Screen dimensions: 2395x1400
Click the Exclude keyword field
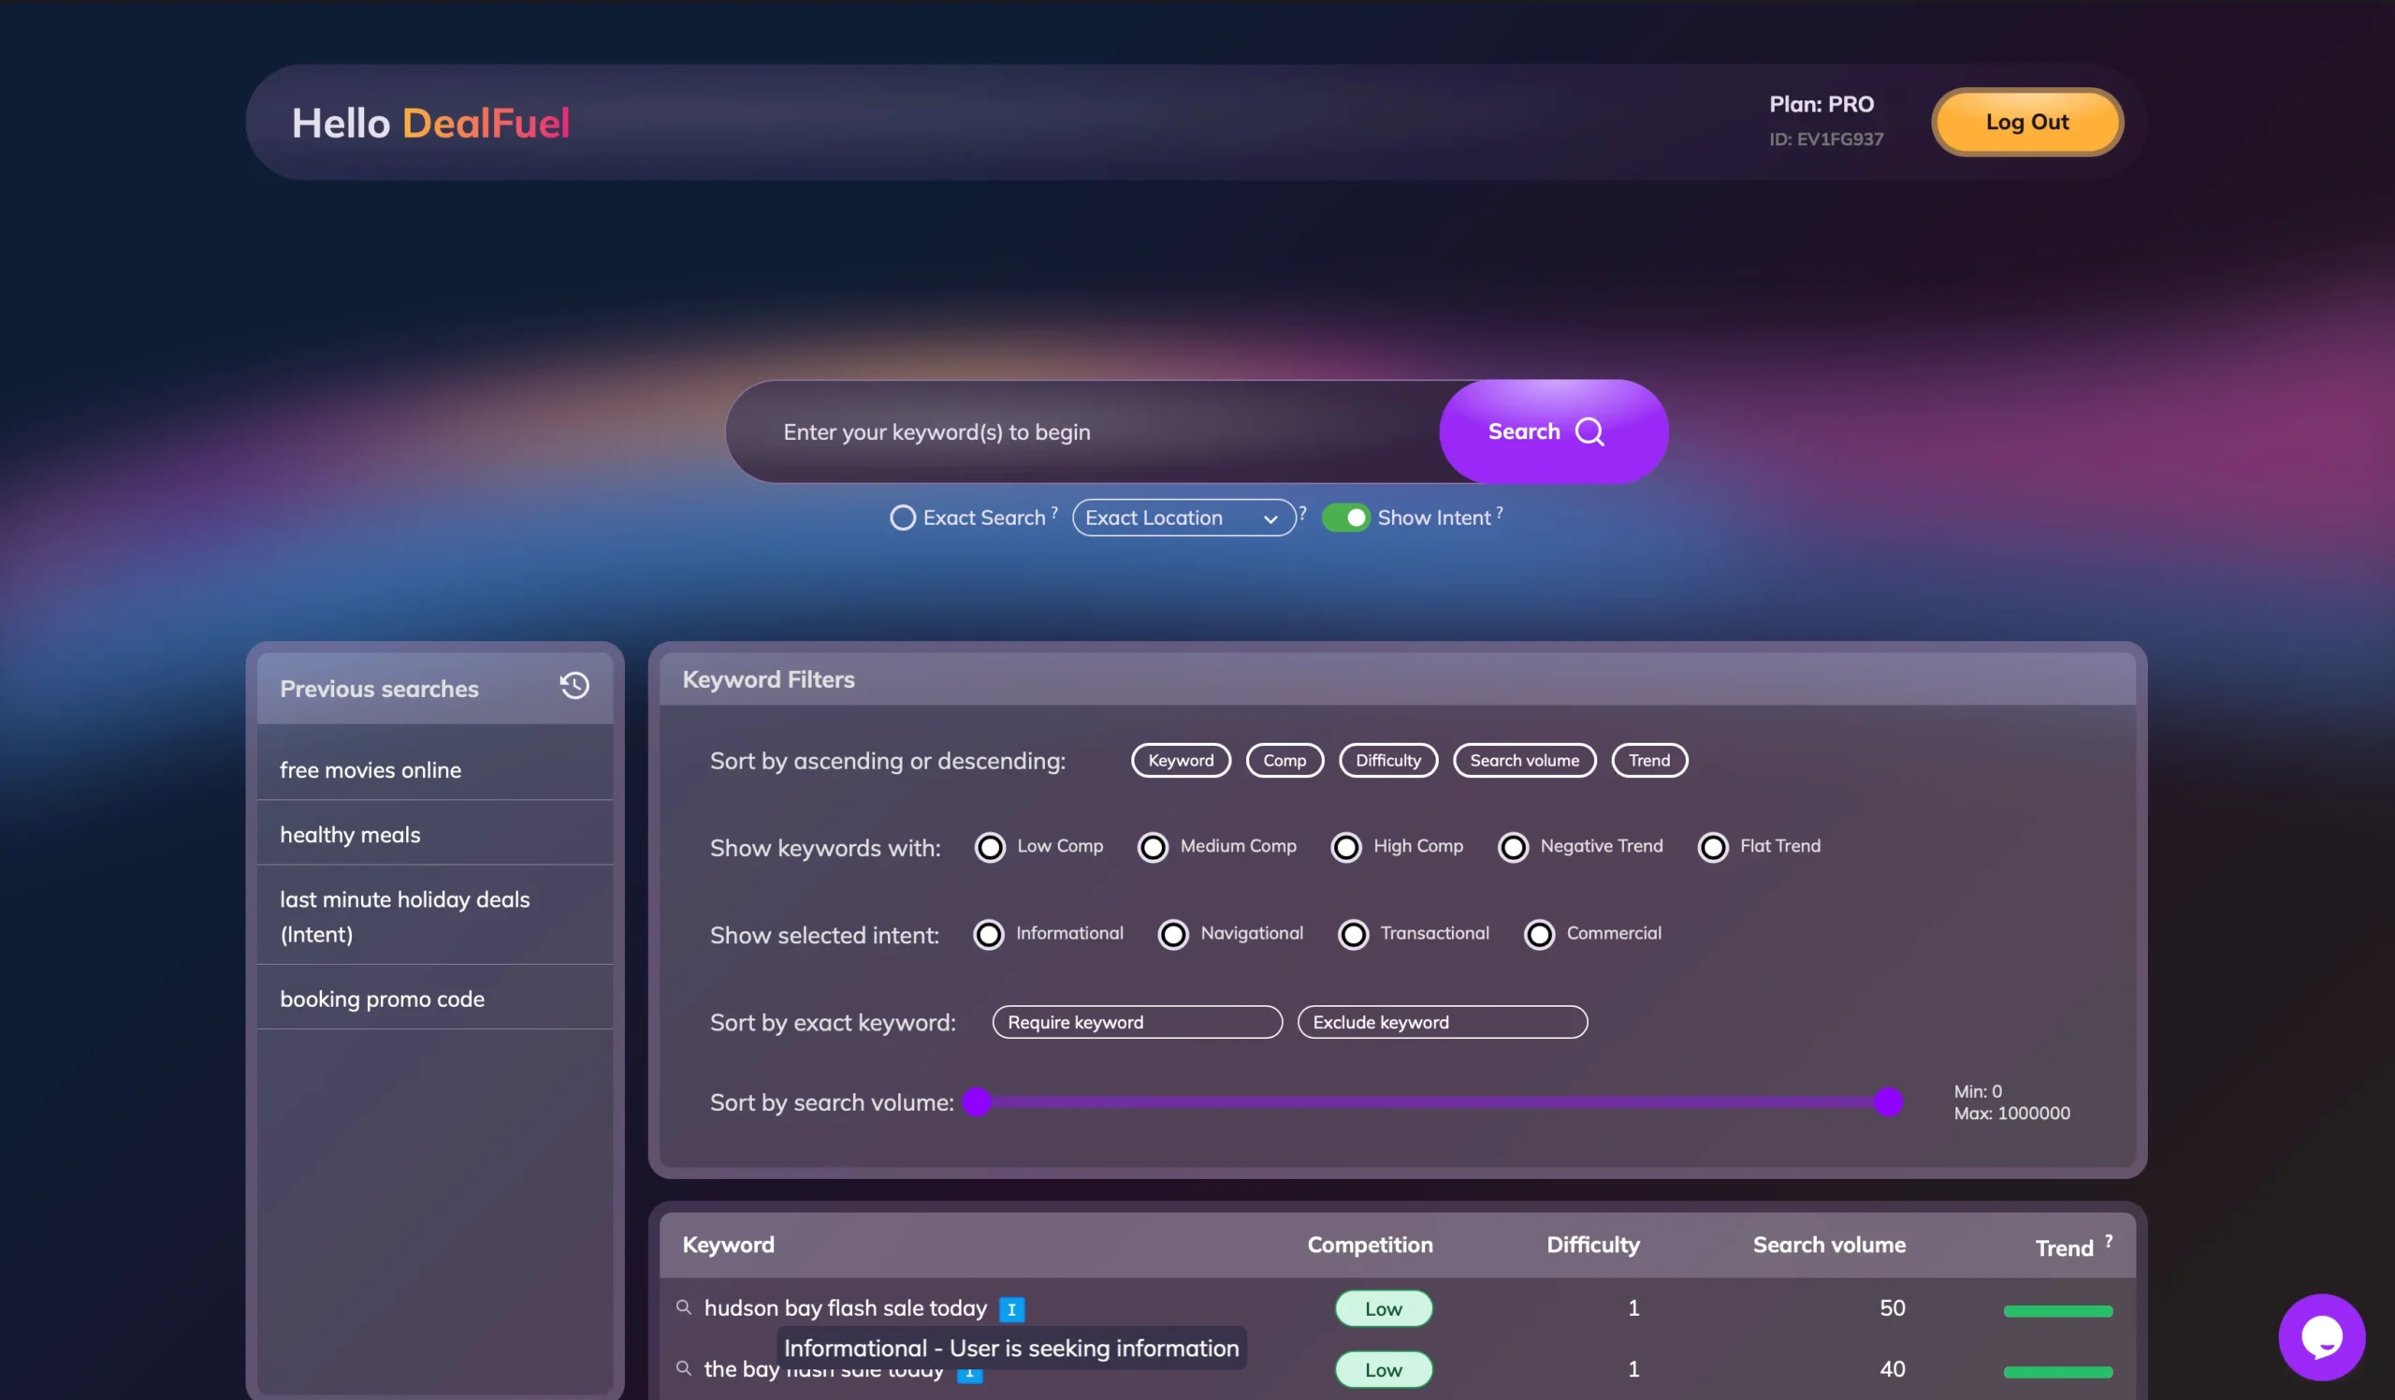pos(1442,1022)
